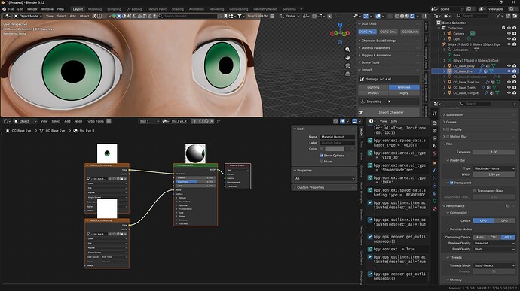
Task: Select solid viewport shading icon
Action: [x=402, y=16]
